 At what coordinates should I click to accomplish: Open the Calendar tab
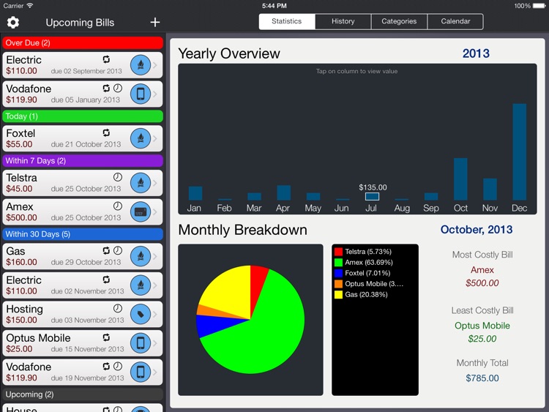click(x=455, y=21)
